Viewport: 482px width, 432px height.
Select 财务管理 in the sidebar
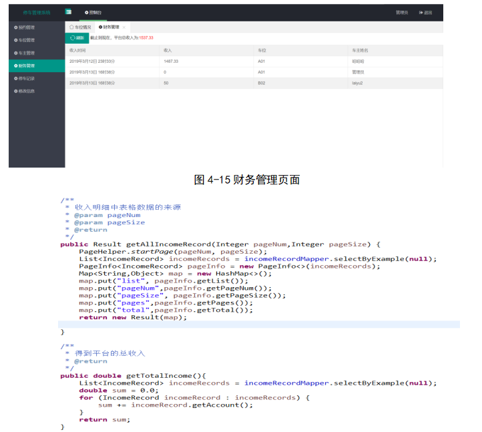(x=37, y=66)
